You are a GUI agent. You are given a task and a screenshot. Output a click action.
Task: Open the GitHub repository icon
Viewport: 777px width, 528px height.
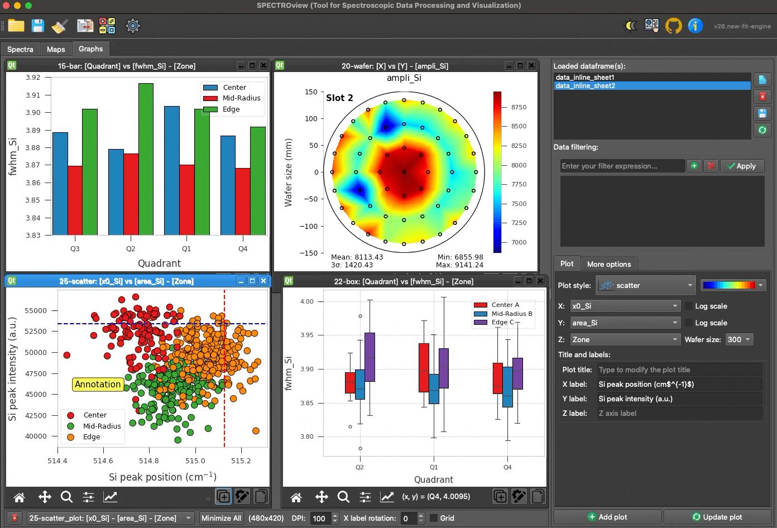pyautogui.click(x=674, y=26)
